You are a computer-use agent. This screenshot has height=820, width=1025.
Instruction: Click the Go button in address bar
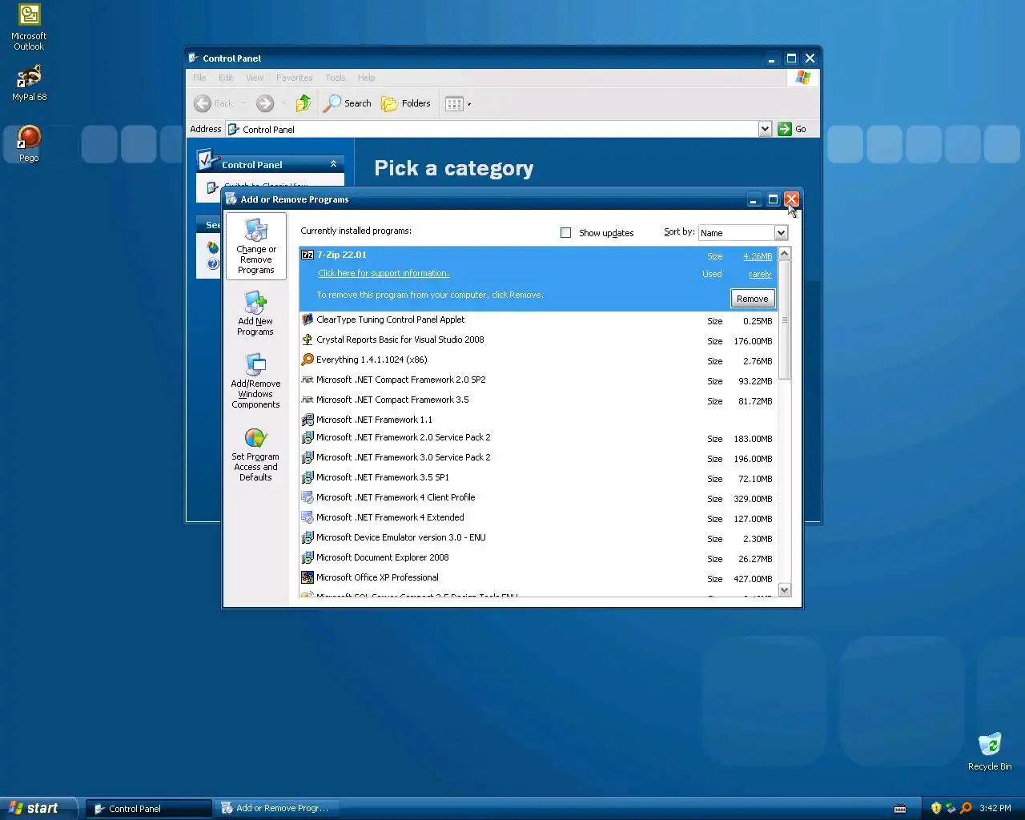pos(793,129)
